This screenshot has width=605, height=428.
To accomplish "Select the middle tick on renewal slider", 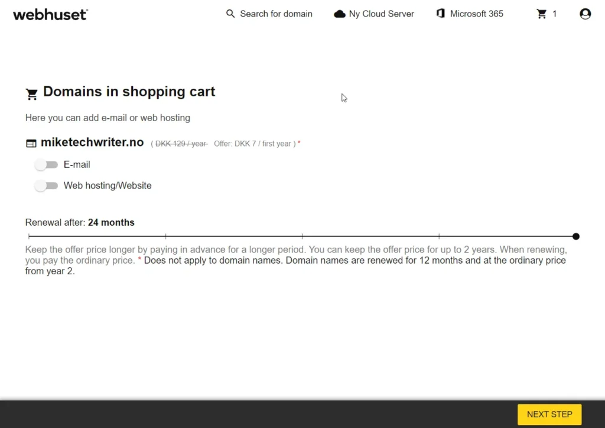I will coord(302,236).
